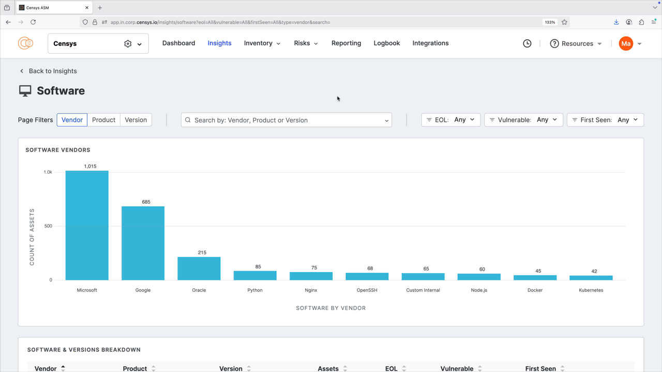Sort by Version column arrows
Screen dimensions: 662x372
(249, 368)
